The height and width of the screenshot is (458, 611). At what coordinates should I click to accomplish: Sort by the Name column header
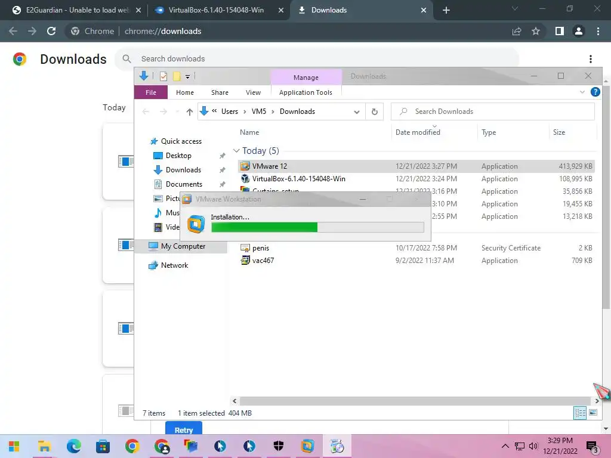249,132
